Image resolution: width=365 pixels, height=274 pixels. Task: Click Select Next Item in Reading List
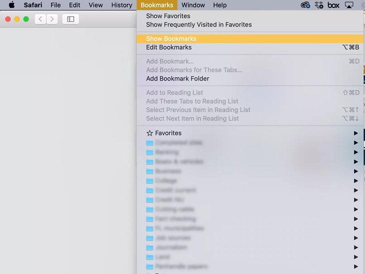pyautogui.click(x=250, y=118)
